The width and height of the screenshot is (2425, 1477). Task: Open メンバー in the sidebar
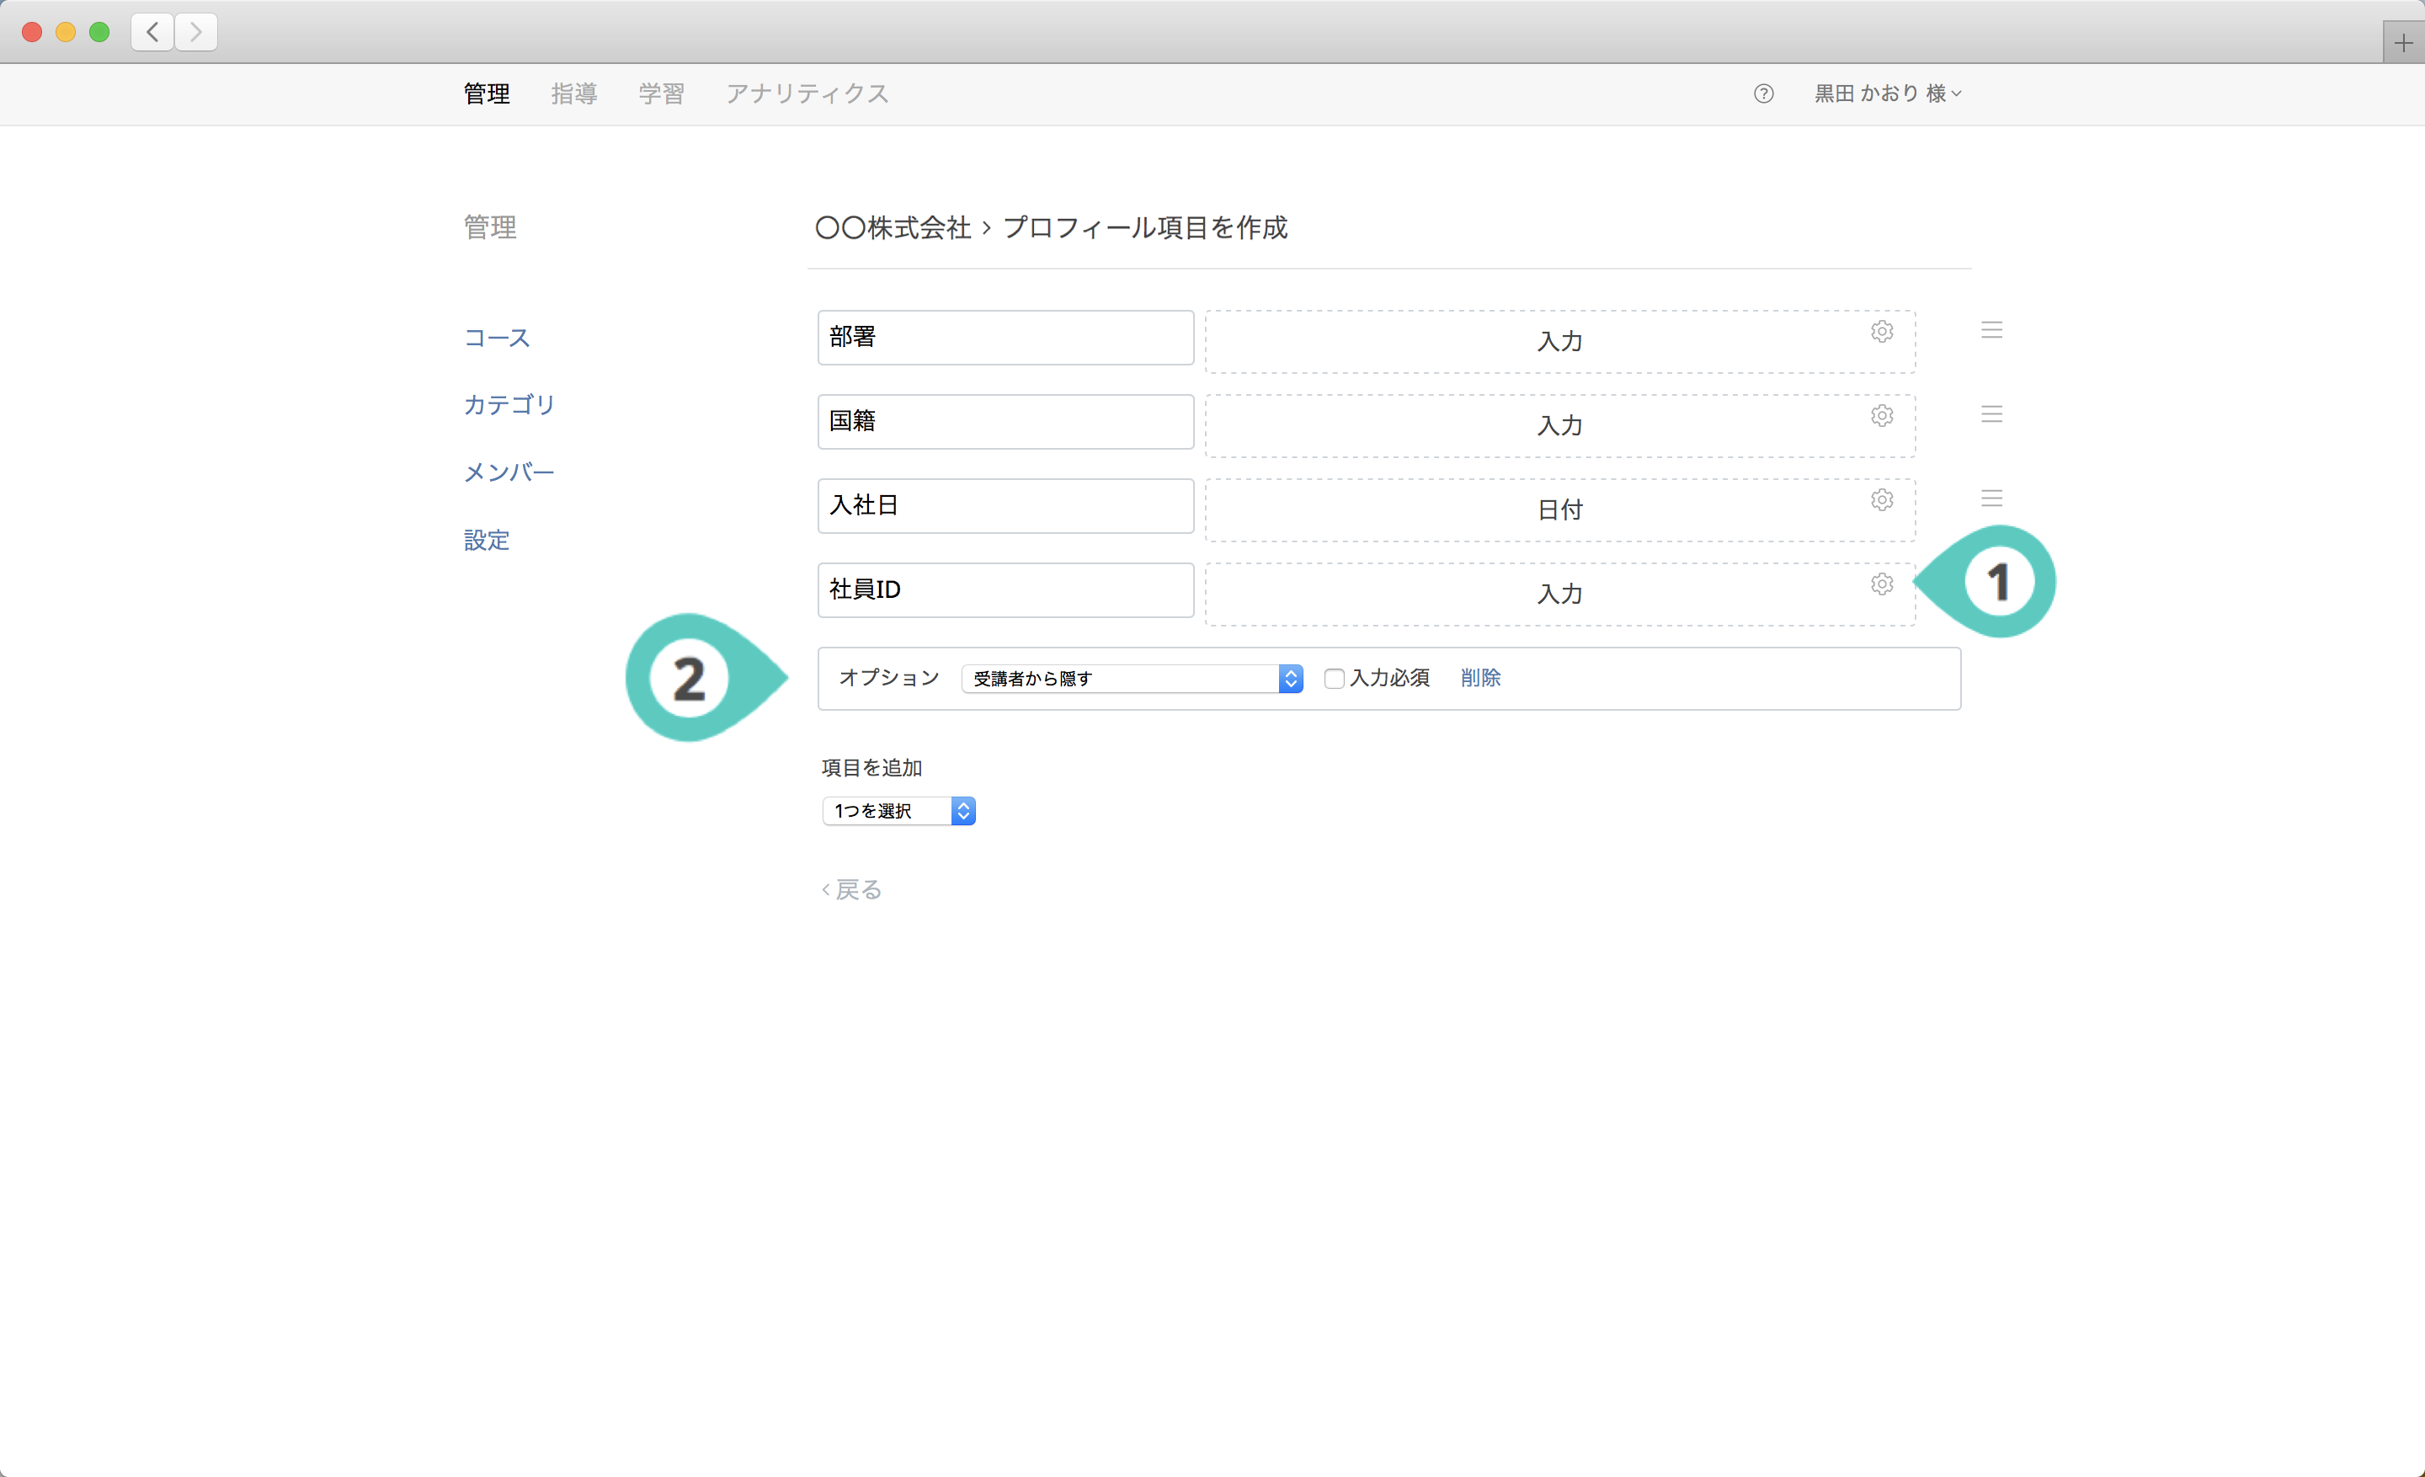pos(509,472)
